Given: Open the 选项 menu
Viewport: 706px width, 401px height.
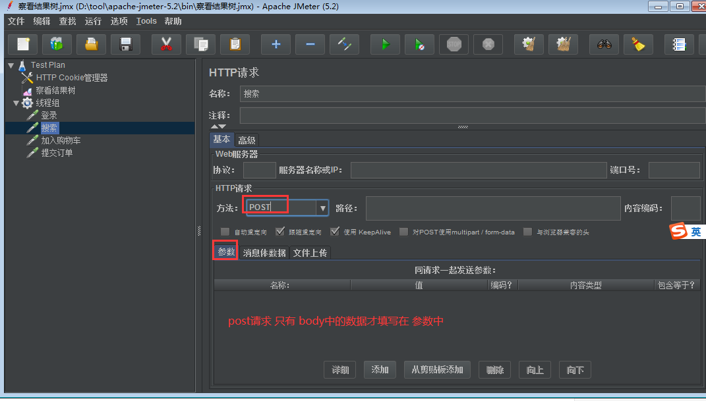Looking at the screenshot, I should 119,21.
